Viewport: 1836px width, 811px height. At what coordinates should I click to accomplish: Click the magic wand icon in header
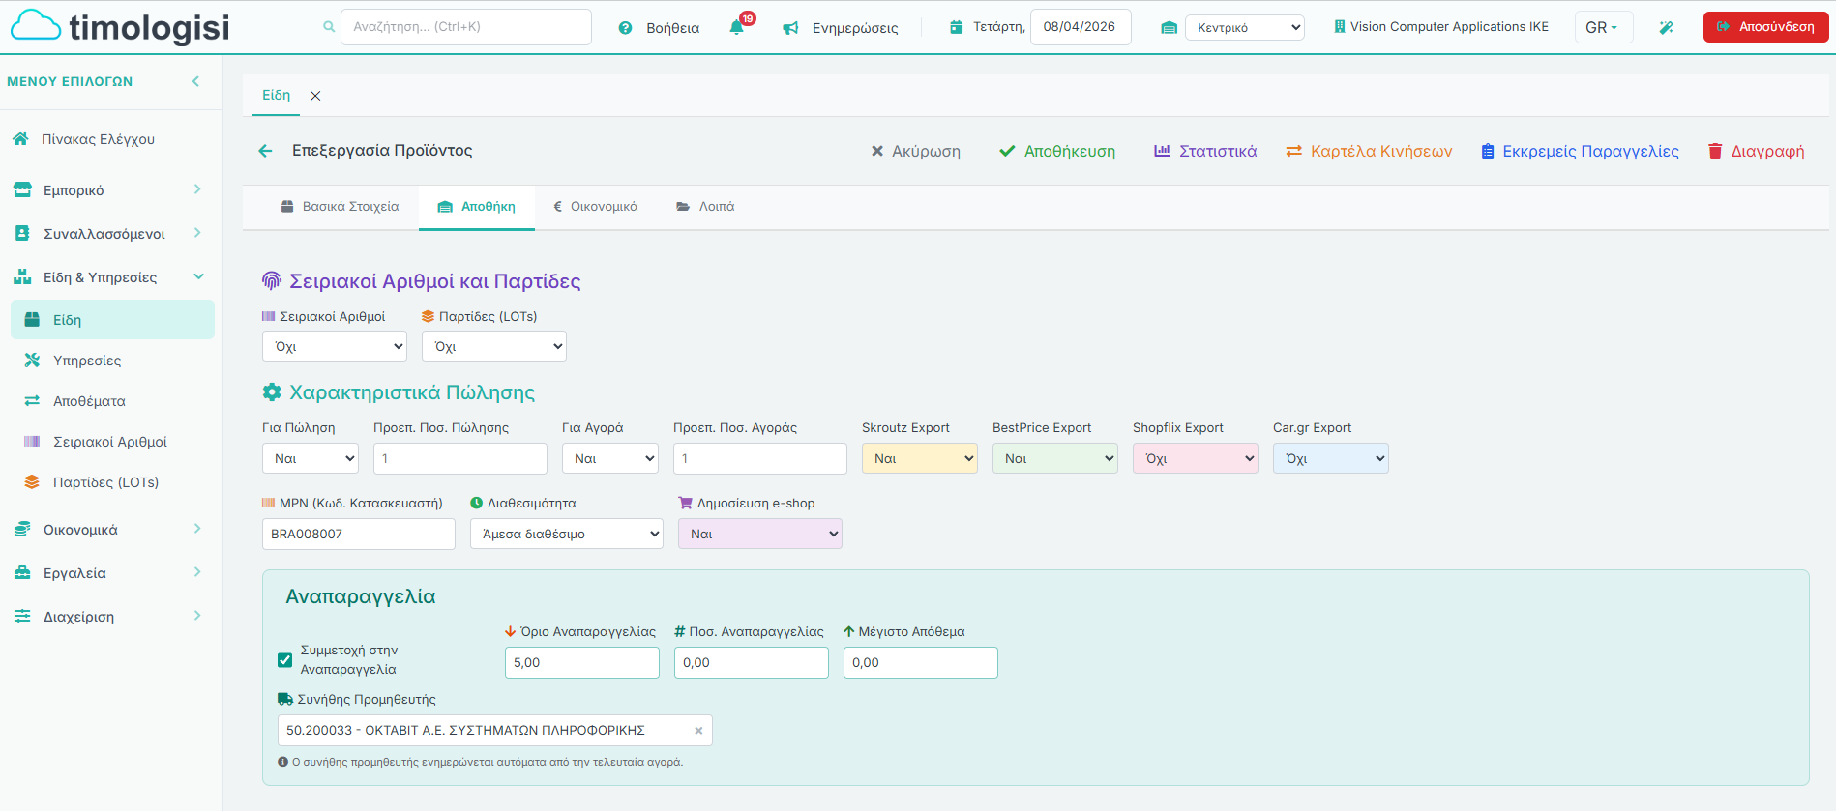pos(1666,27)
